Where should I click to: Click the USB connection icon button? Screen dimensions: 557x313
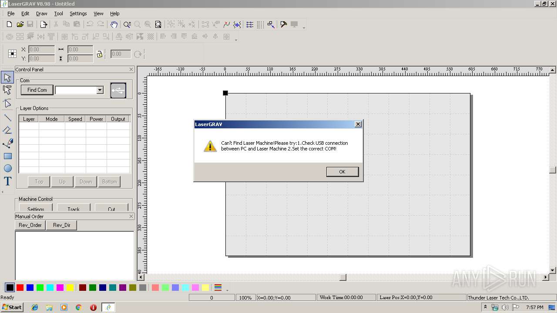pos(118,90)
